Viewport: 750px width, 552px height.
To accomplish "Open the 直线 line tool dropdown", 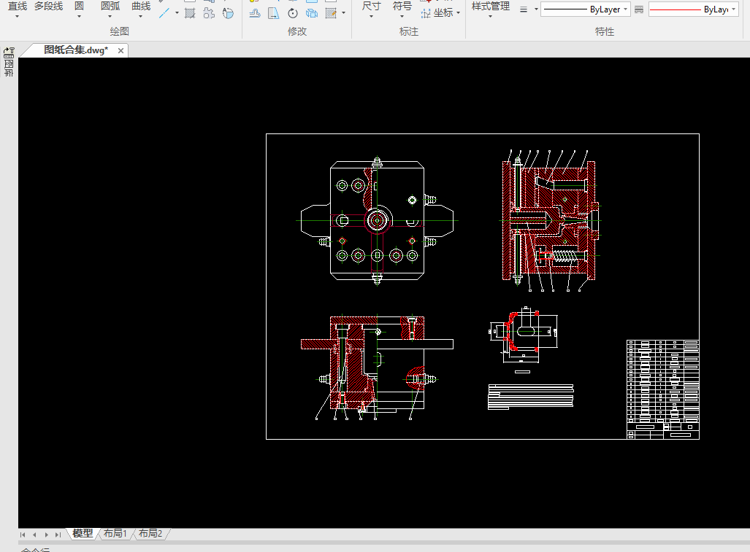I will tap(18, 16).
